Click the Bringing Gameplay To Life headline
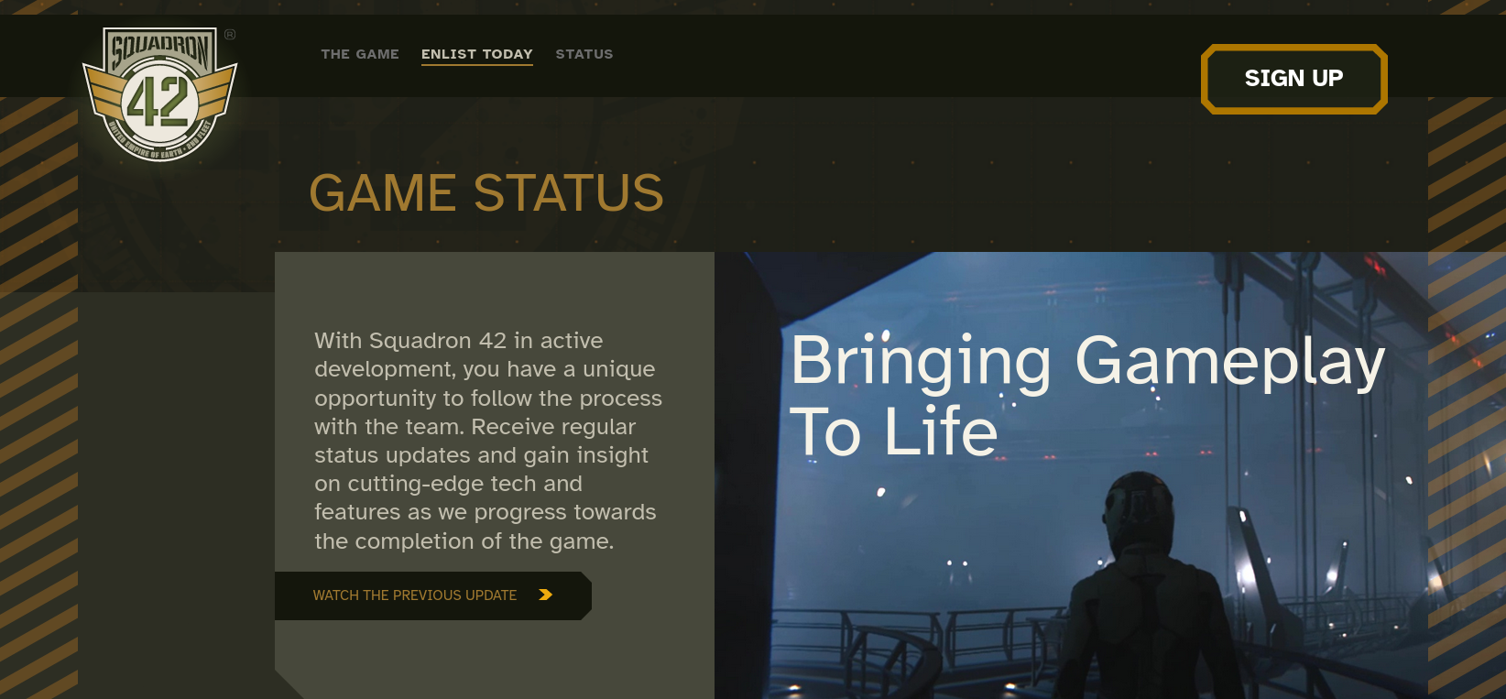This screenshot has width=1506, height=699. [x=1087, y=394]
